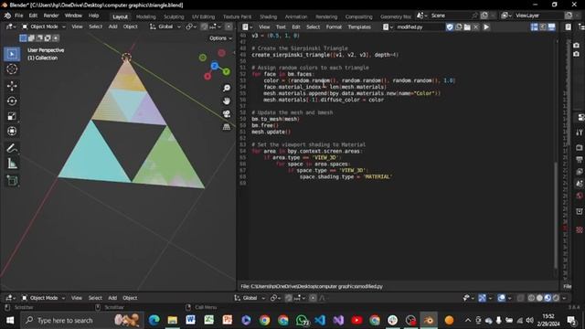Click the Blender logo menu icon

pyautogui.click(x=7, y=16)
